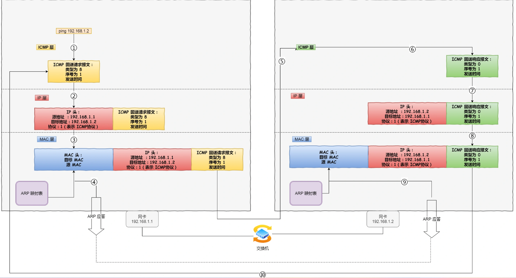
Task: Select the blue MAC header box on the left host
Action: pos(74,160)
